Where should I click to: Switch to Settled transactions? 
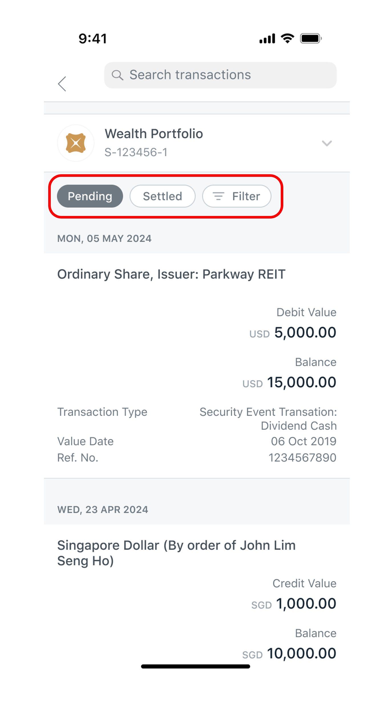[x=162, y=196]
